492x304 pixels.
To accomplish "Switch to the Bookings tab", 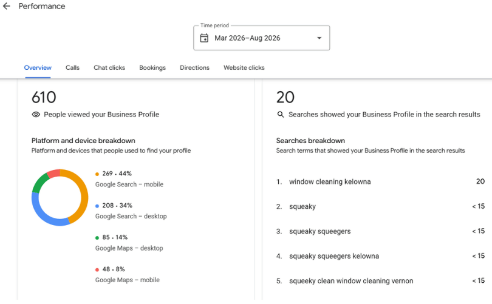I will [152, 68].
